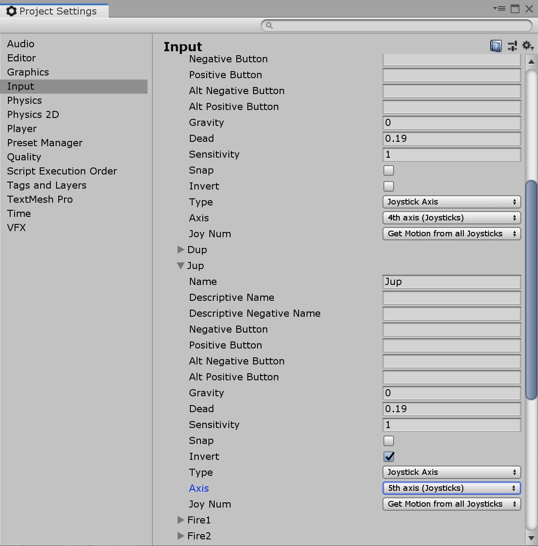Viewport: 538px width, 546px height.
Task: Select Physics 2D in the settings sidebar
Action: pos(33,114)
